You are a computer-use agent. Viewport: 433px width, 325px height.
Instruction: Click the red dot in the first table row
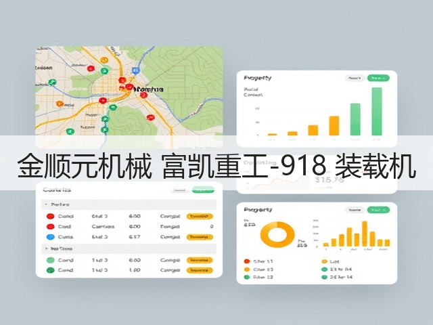point(50,216)
